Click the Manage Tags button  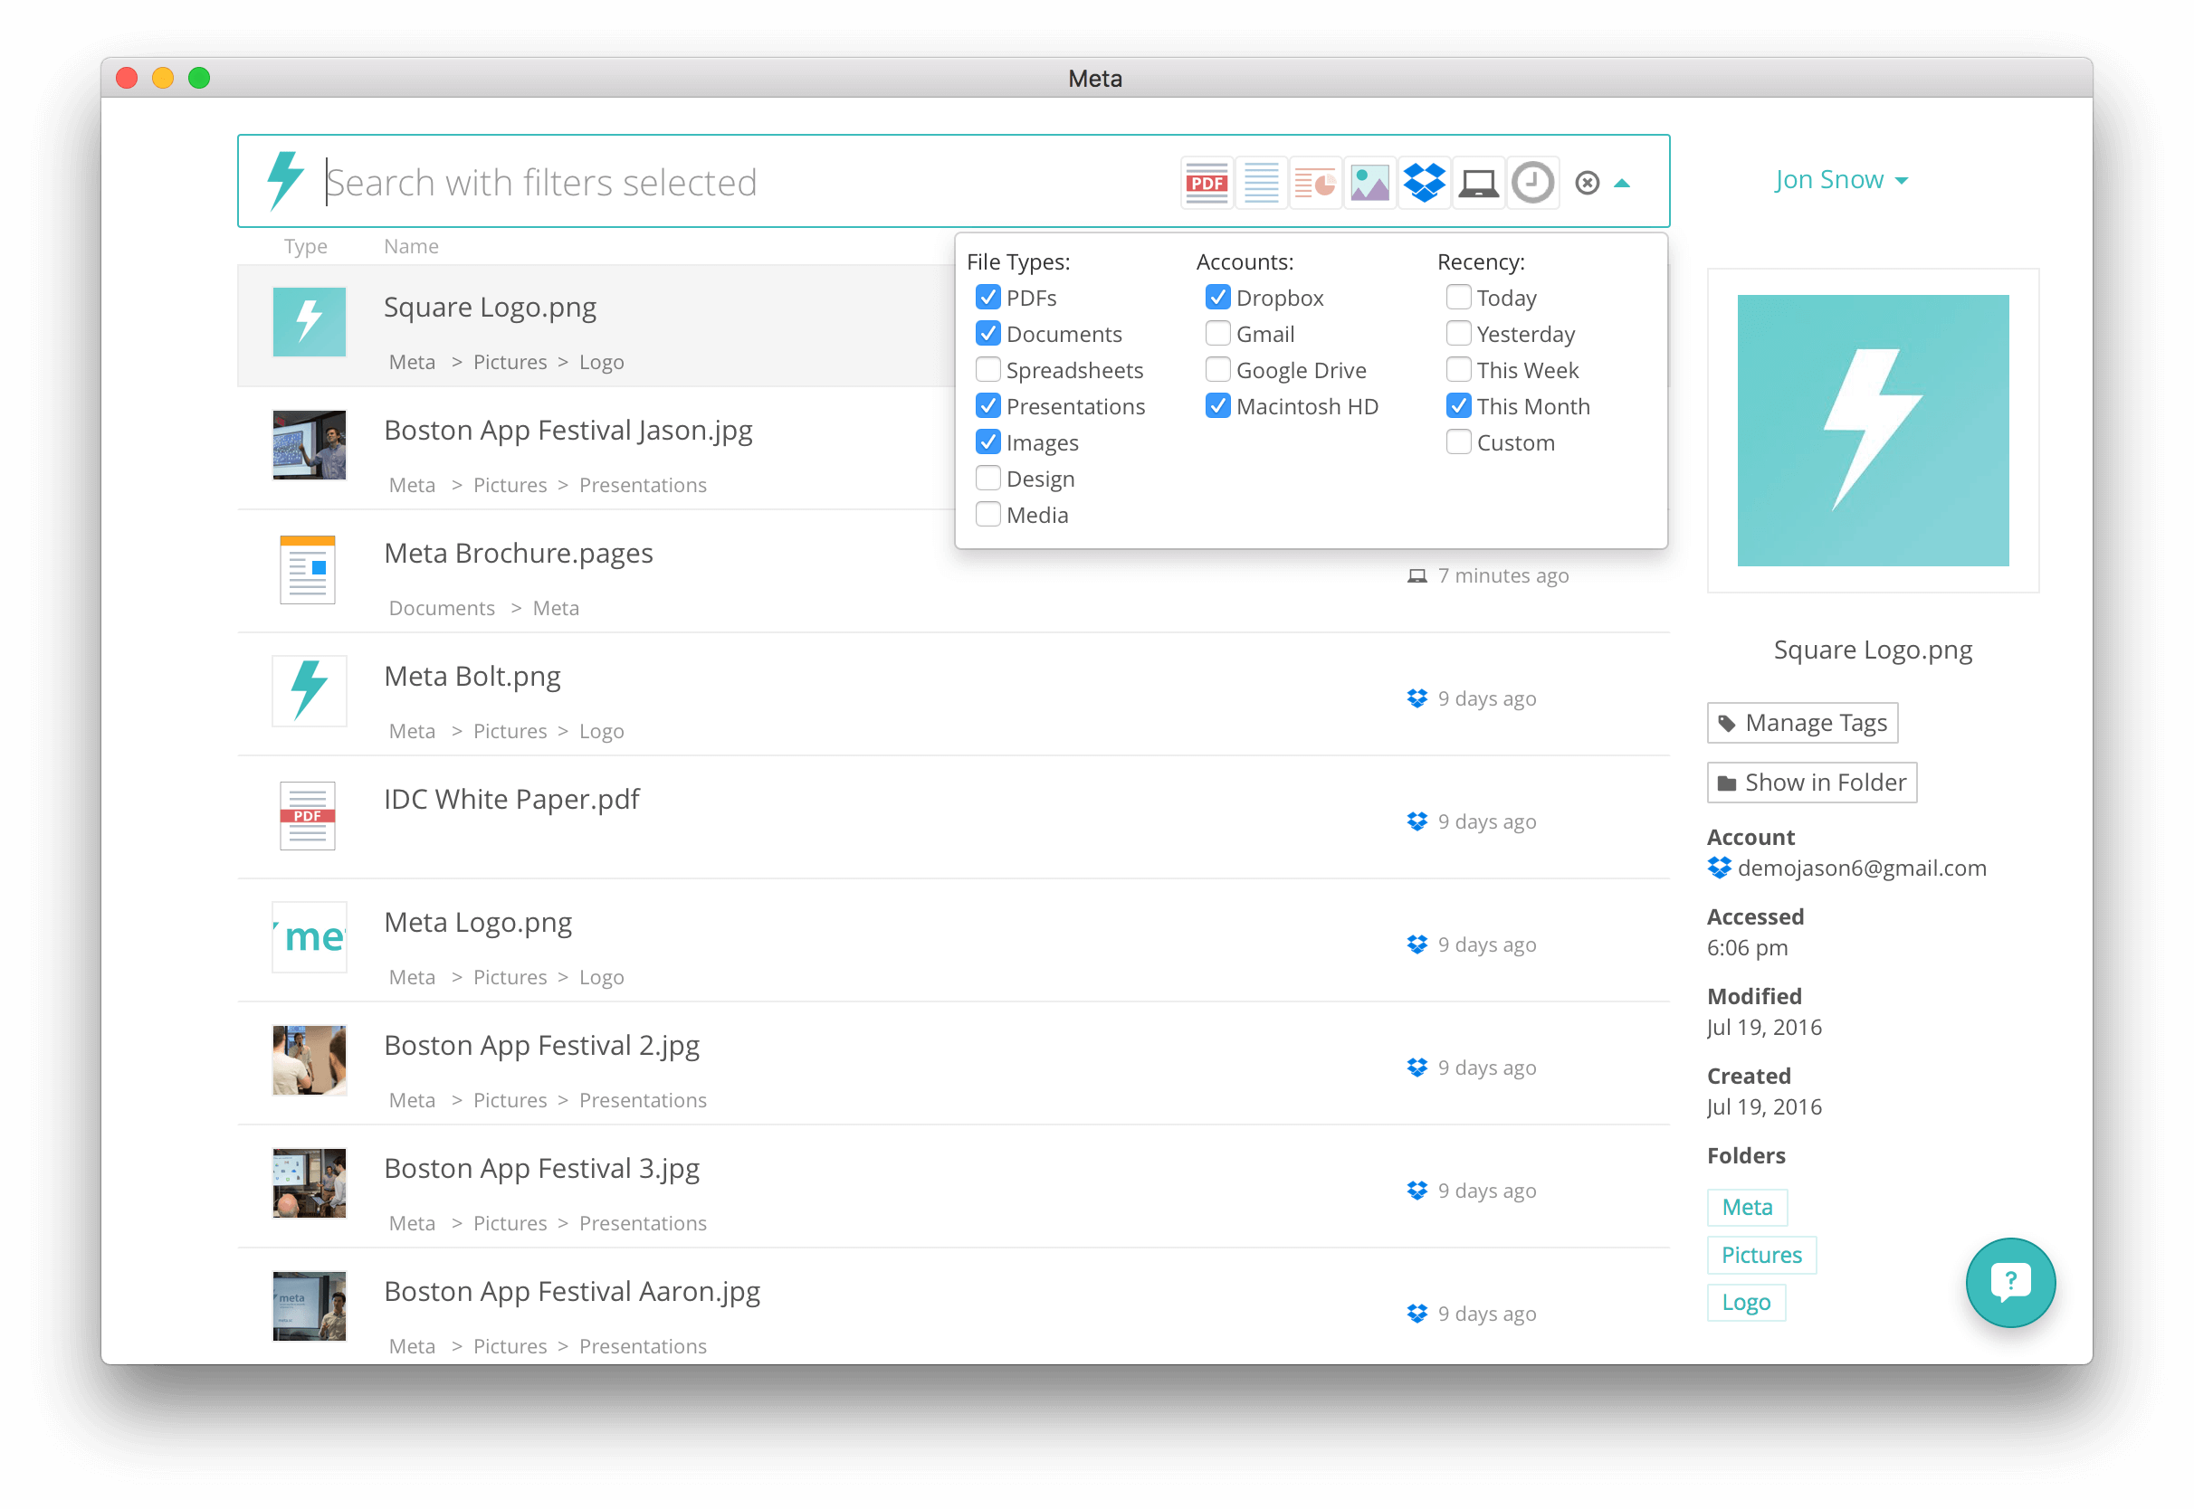point(1801,724)
